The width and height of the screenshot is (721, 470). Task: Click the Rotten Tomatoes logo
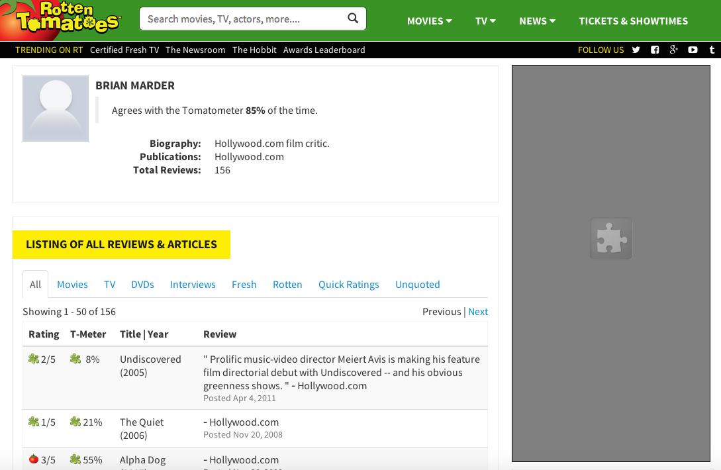pos(61,19)
